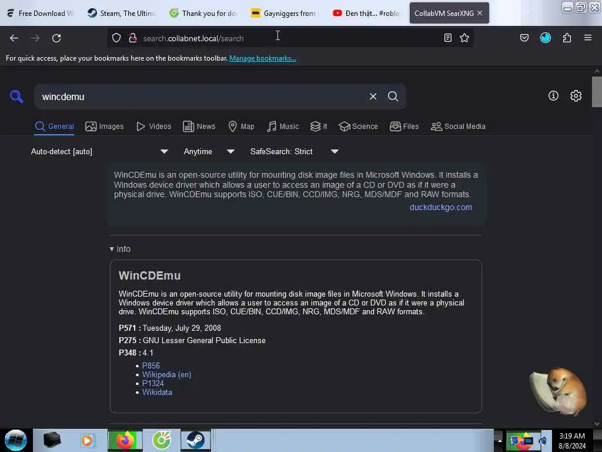Image resolution: width=602 pixels, height=452 pixels.
Task: Clear the wincdemu search query
Action: click(373, 97)
